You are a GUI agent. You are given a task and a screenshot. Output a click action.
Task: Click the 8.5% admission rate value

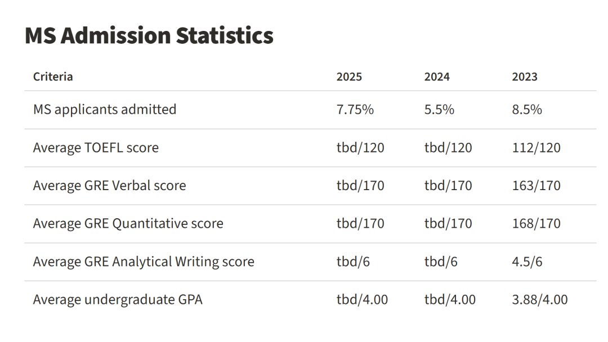527,109
